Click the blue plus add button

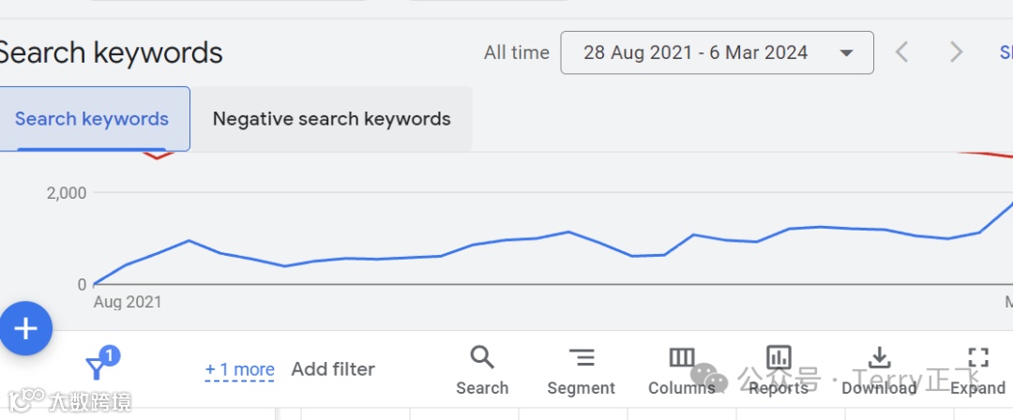[x=25, y=329]
